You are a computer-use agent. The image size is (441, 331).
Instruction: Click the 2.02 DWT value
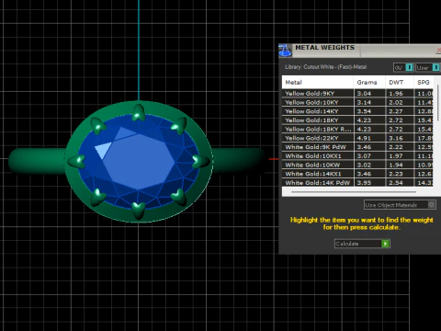click(x=396, y=102)
